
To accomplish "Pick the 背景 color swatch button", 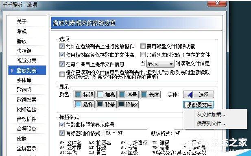I will [x=106, y=104].
